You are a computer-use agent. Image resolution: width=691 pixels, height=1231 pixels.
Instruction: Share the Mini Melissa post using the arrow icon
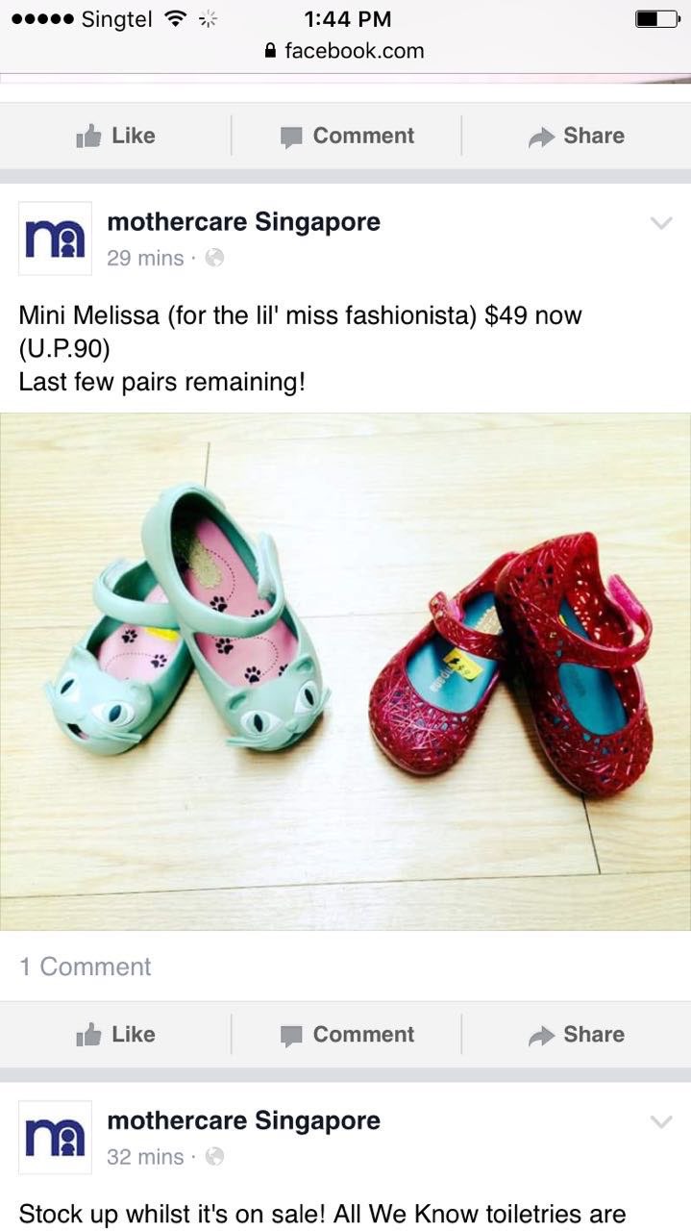pos(541,1036)
